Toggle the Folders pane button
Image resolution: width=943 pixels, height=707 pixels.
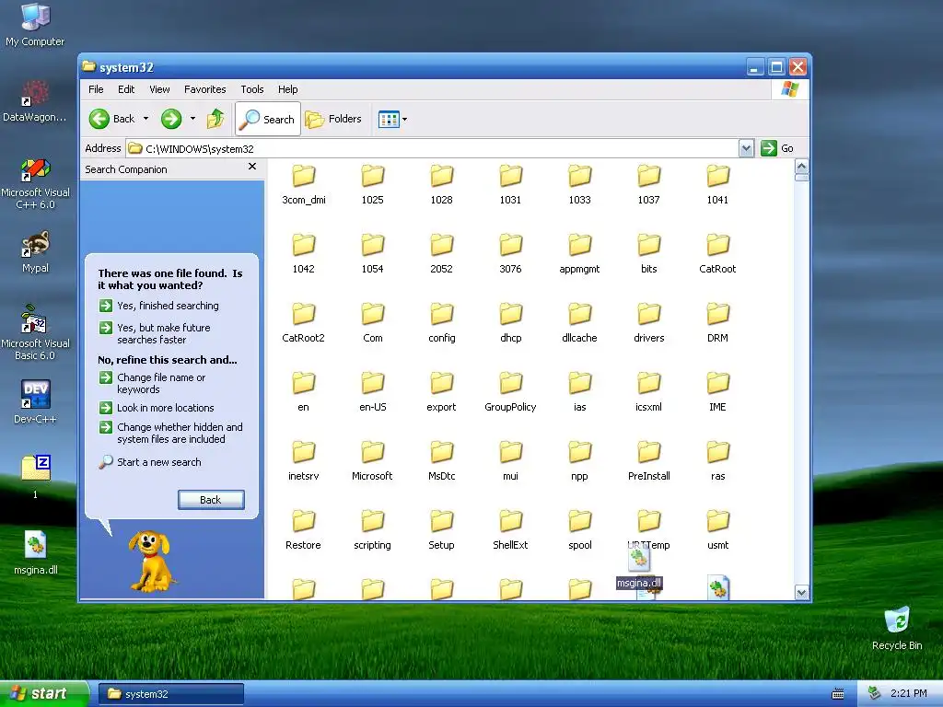[x=333, y=119]
